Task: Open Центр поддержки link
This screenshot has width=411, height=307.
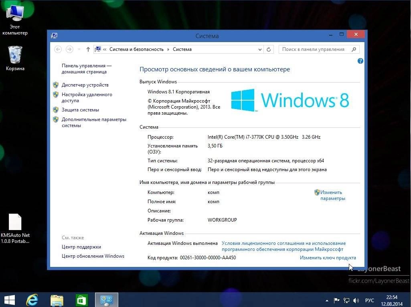Action: click(81, 247)
